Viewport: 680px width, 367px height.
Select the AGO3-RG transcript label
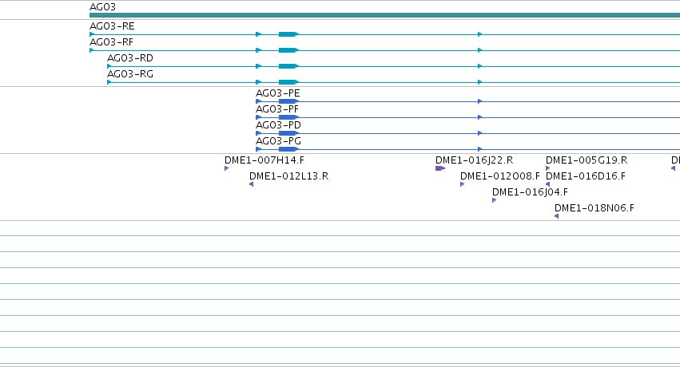[x=130, y=74]
